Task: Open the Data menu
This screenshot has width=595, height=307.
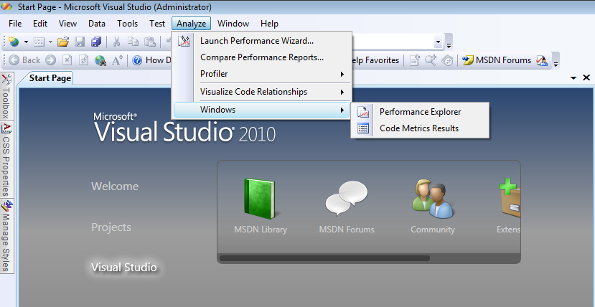Action: click(97, 24)
